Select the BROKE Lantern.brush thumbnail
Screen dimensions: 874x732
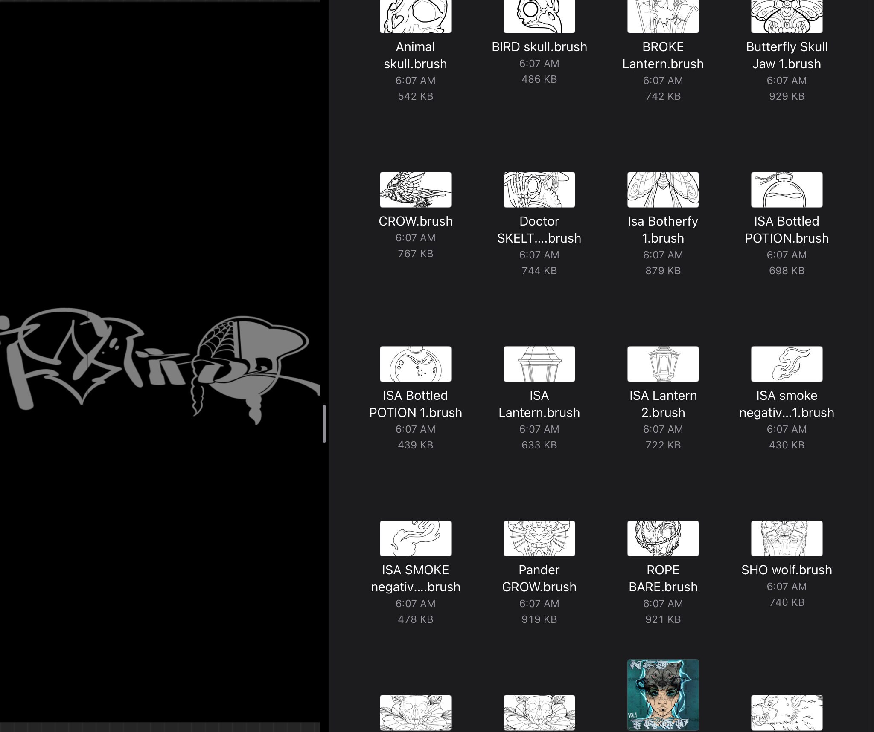tap(663, 16)
